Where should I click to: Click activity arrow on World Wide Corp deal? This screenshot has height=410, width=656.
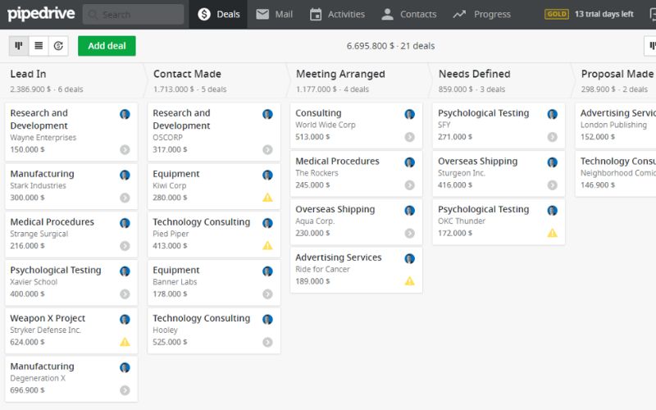(409, 137)
